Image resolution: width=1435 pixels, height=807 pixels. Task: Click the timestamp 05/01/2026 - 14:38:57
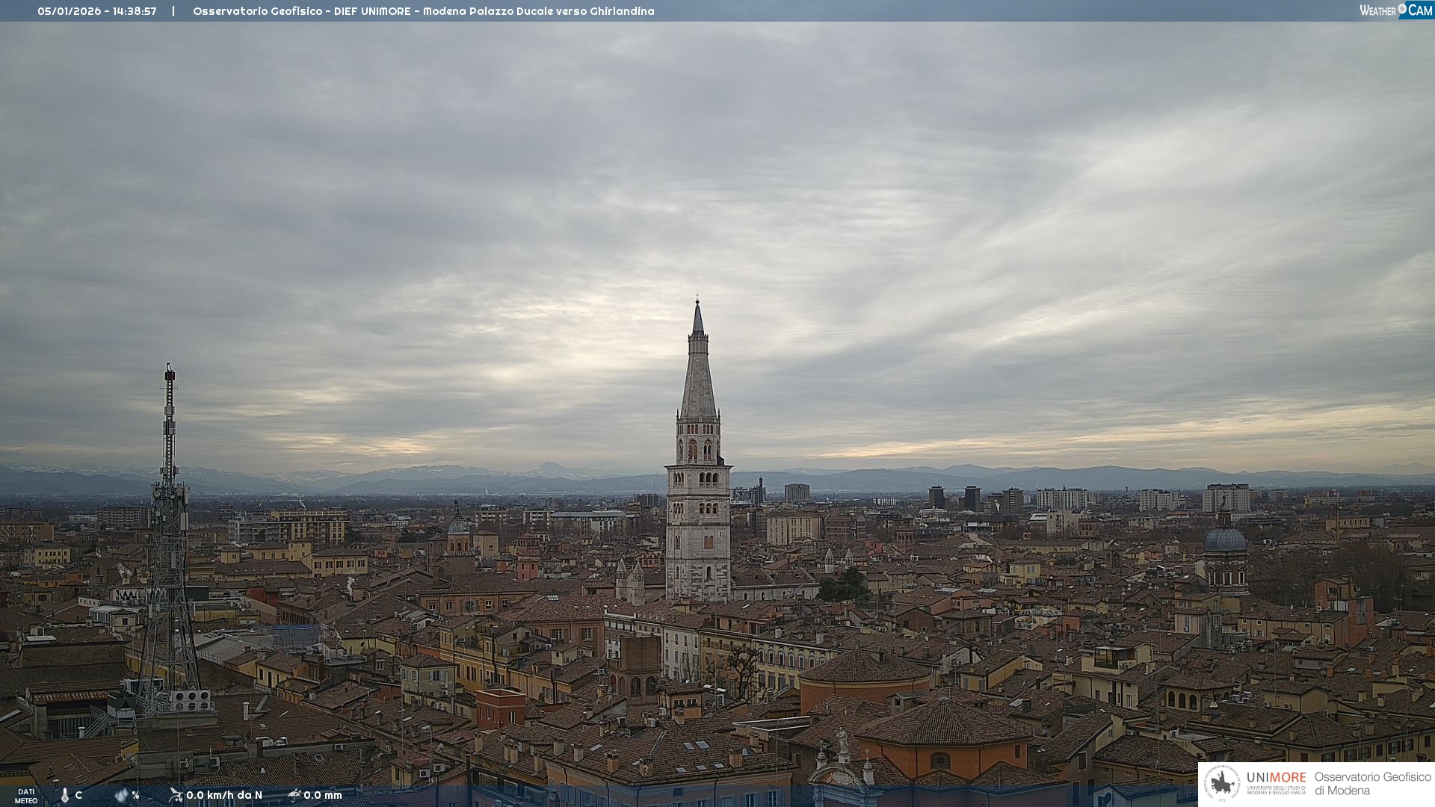(97, 11)
